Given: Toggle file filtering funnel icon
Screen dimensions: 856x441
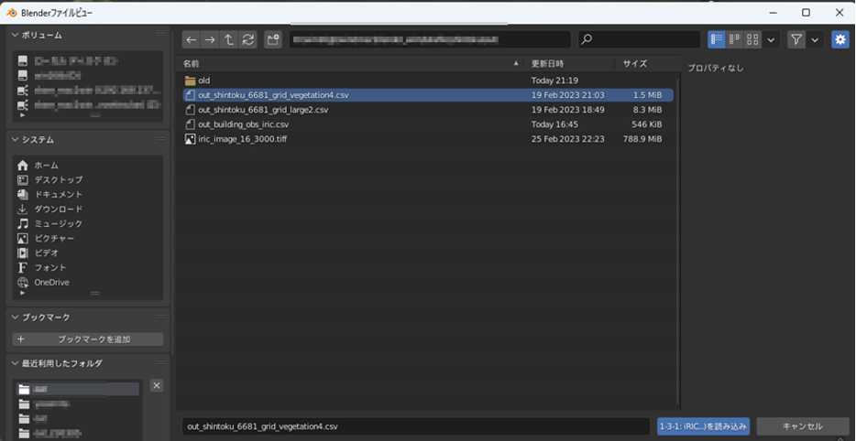Looking at the screenshot, I should (x=796, y=39).
